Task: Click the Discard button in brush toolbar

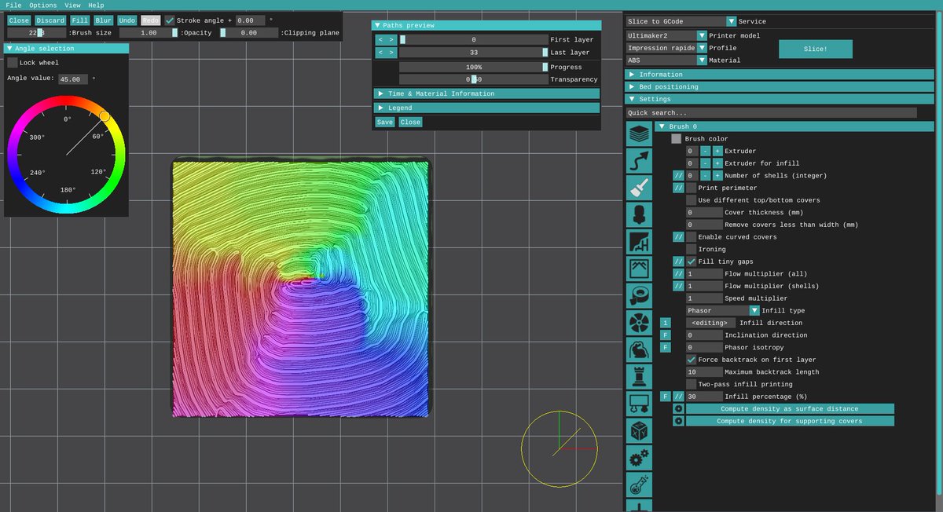Action: [50, 20]
